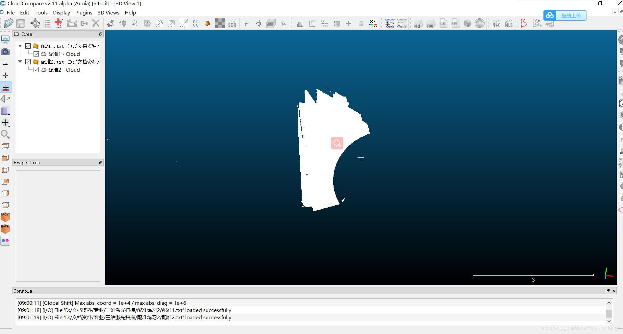Click the Open file folder icon
The height and width of the screenshot is (334, 623).
click(8, 23)
